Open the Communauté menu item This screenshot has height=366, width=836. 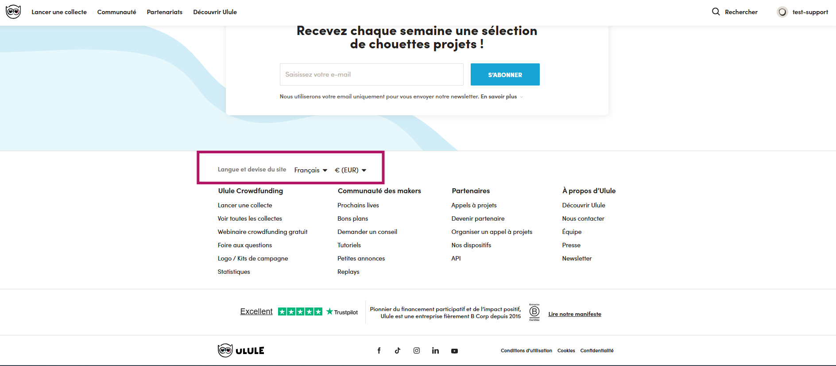coord(117,12)
